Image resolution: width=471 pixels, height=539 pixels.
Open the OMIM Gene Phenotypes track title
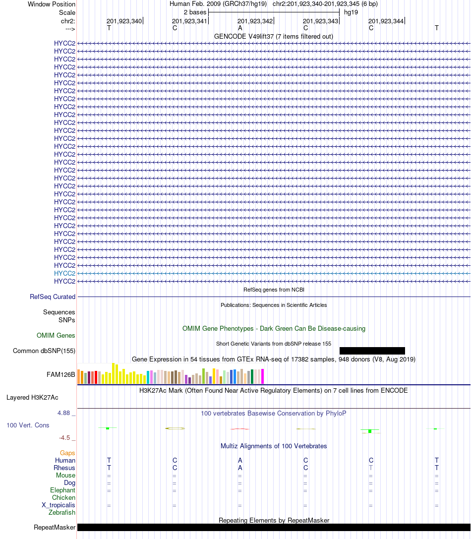(x=274, y=328)
